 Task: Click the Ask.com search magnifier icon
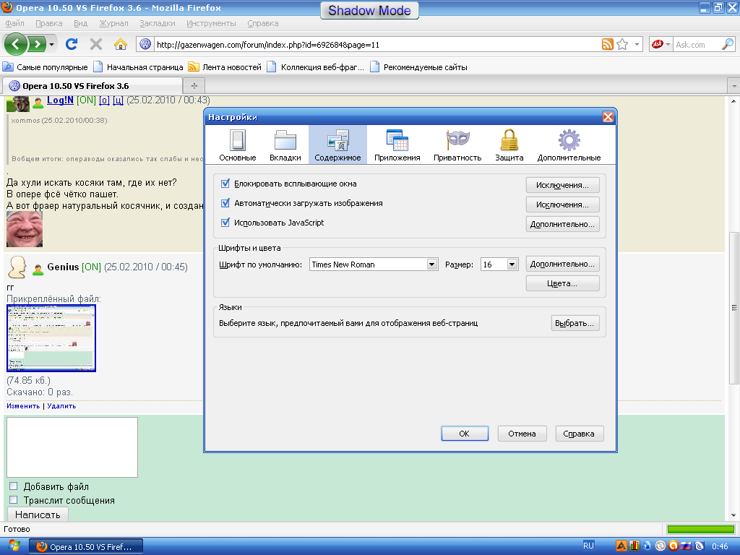pyautogui.click(x=727, y=44)
